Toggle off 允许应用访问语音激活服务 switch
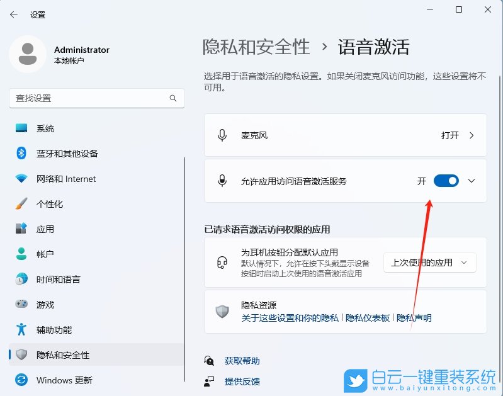This screenshot has height=396, width=503. (446, 181)
